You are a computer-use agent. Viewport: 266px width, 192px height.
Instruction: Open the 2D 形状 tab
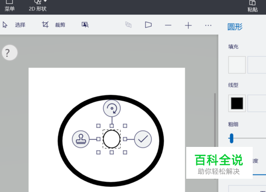tap(38, 6)
